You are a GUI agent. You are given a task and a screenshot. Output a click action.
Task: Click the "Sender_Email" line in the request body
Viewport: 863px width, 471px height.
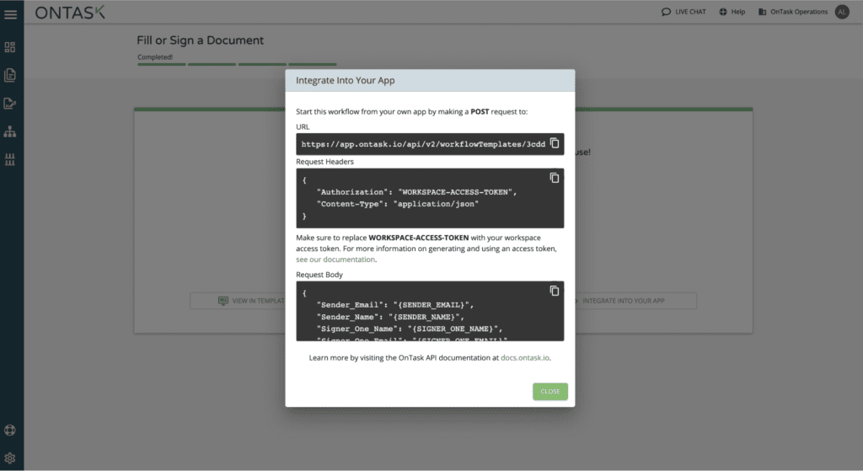395,305
